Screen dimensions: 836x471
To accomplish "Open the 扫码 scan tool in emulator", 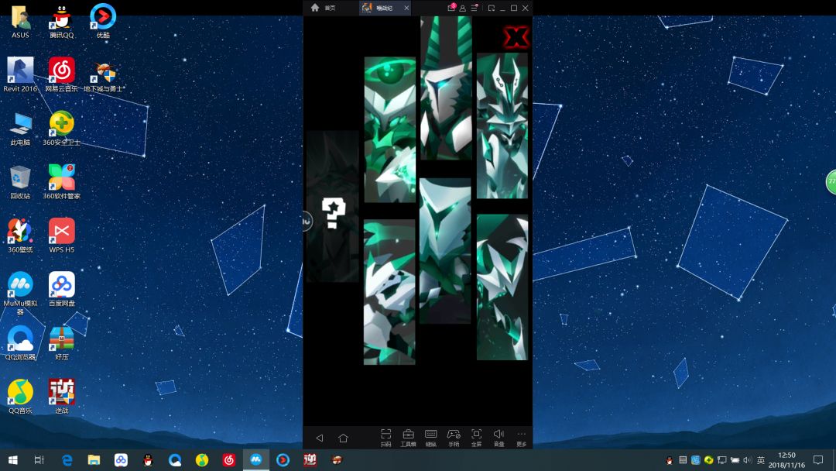I will [x=385, y=438].
